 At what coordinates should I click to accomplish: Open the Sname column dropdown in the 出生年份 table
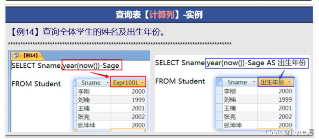pyautogui.click(x=254, y=82)
